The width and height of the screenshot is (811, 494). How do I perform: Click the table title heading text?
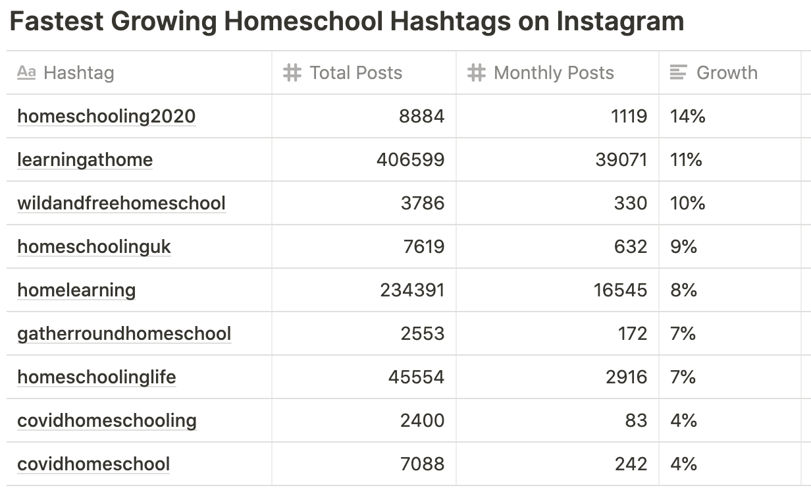[347, 22]
